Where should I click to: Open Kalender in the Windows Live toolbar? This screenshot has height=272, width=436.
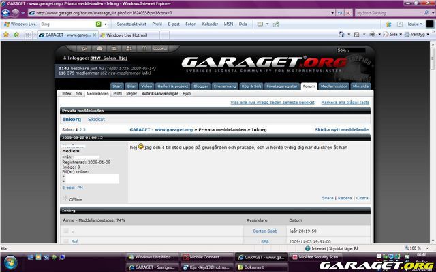pyautogui.click(x=210, y=24)
